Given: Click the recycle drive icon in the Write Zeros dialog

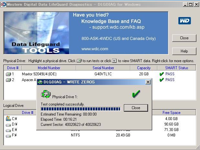Looking at the screenshot, I should (x=46, y=94).
